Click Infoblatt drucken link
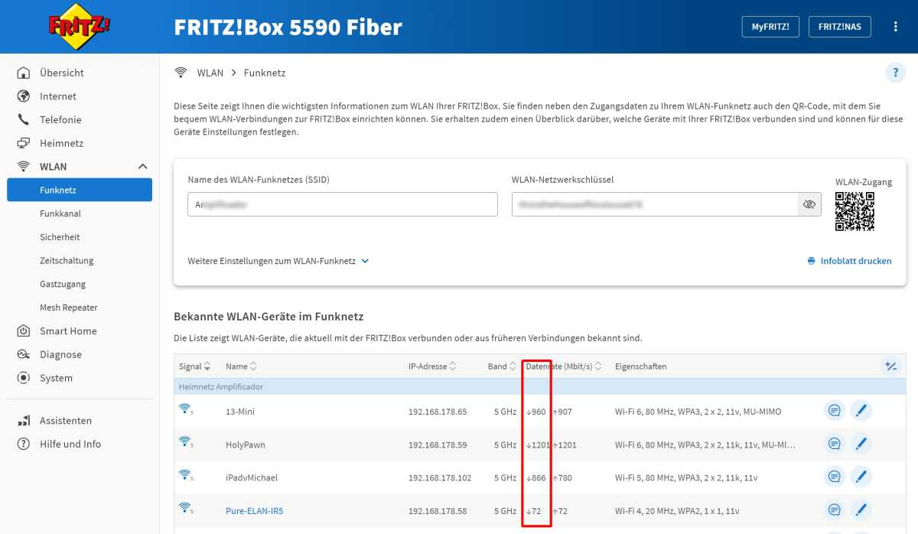Image resolution: width=918 pixels, height=534 pixels. [x=849, y=261]
